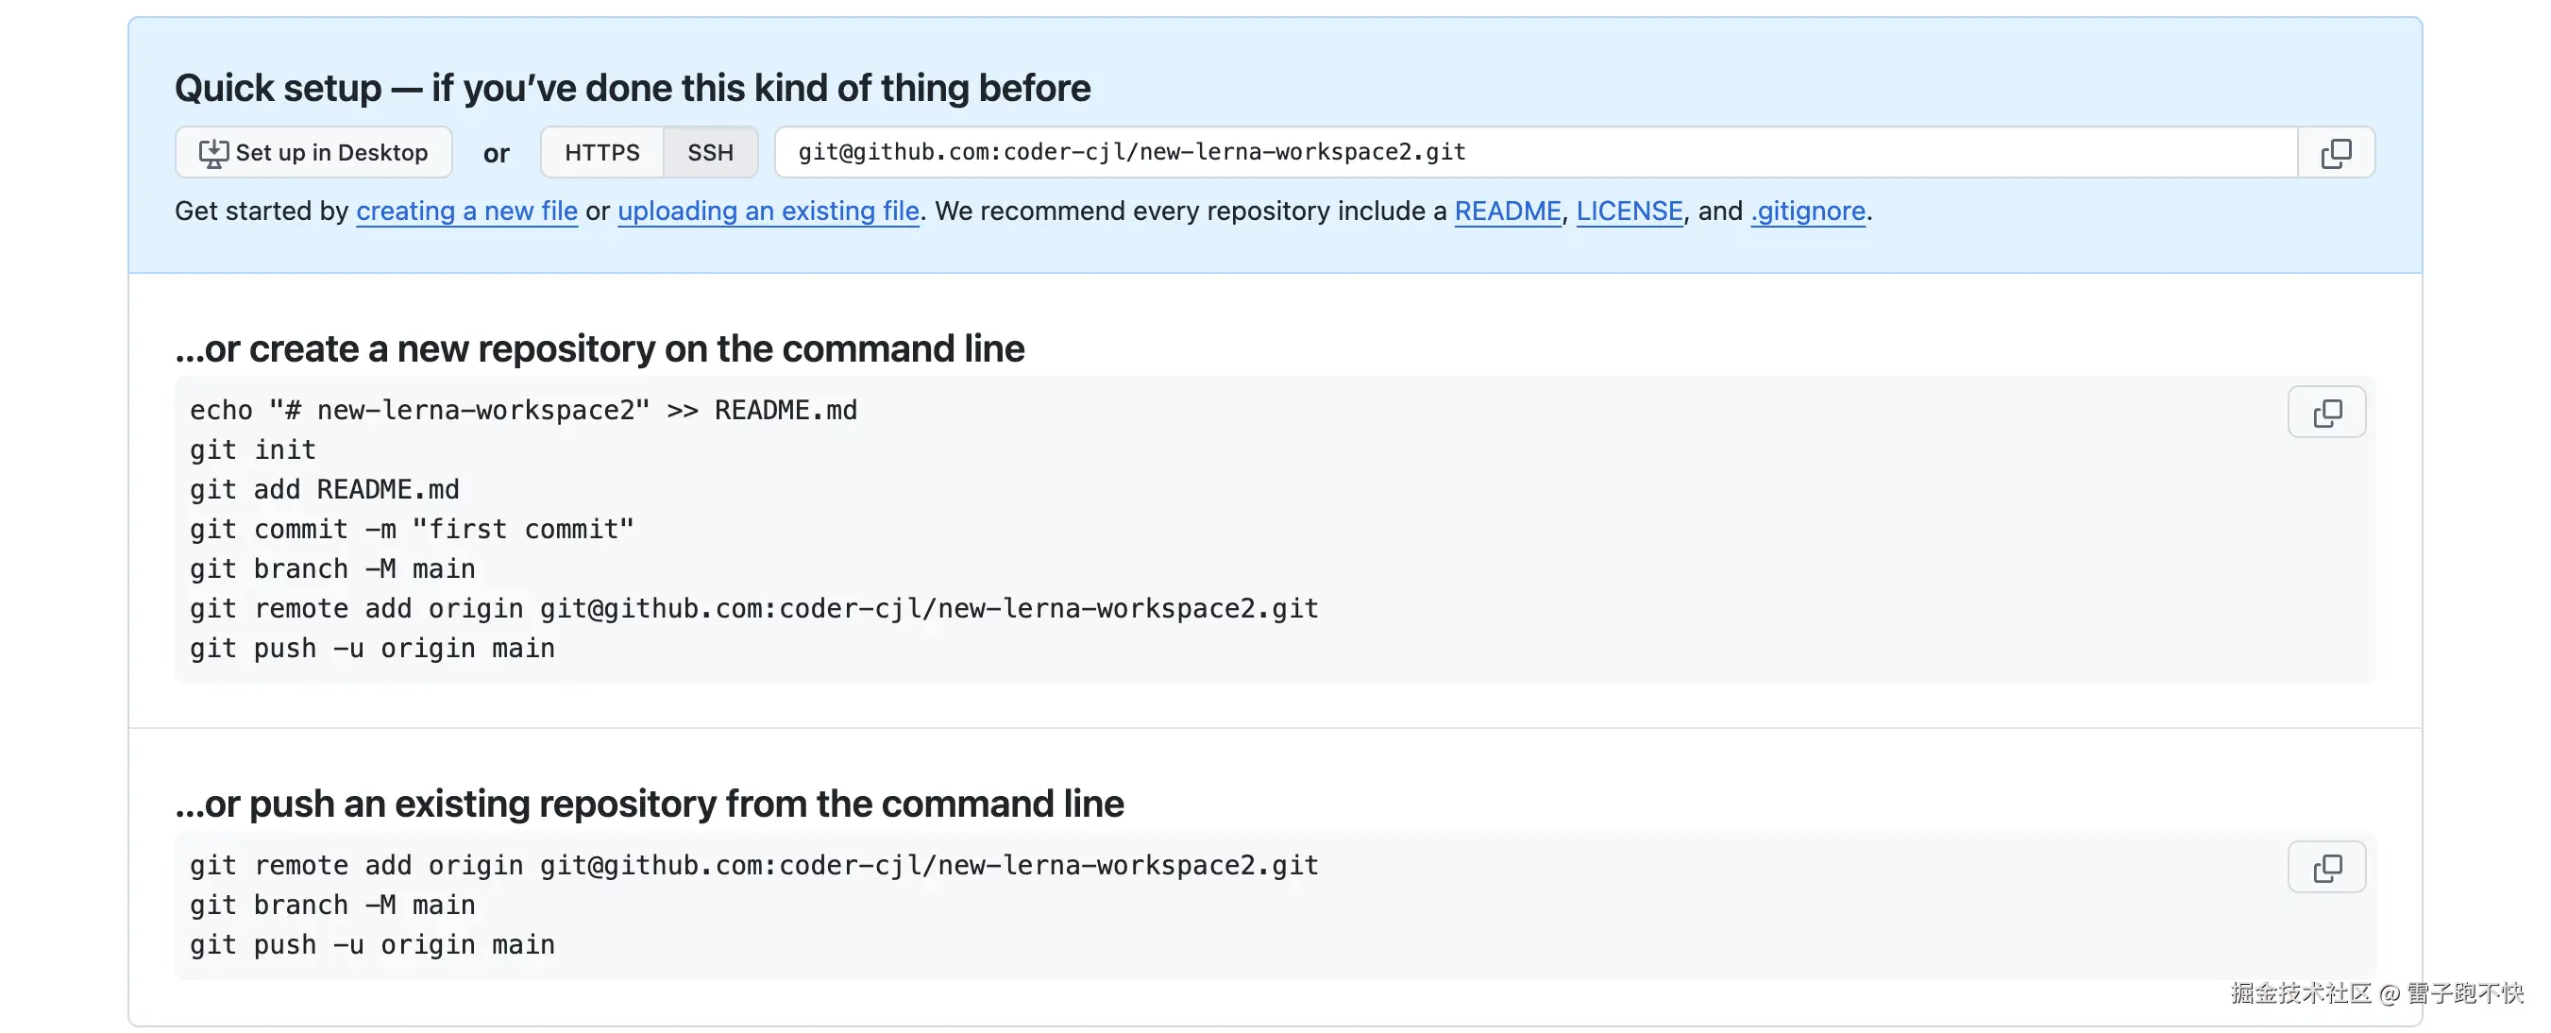Click the last git push line at bottom
The width and height of the screenshot is (2551, 1033).
(x=371, y=946)
